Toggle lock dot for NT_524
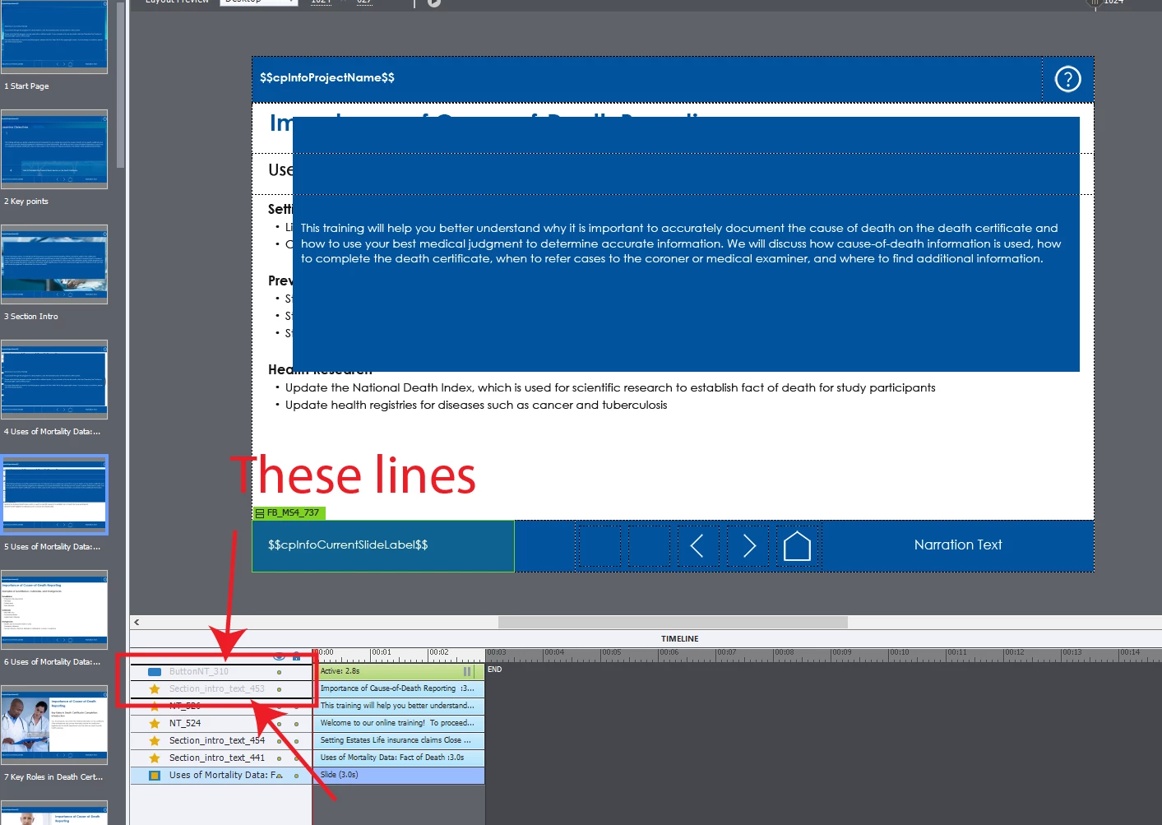The height and width of the screenshot is (825, 1162). click(x=297, y=724)
